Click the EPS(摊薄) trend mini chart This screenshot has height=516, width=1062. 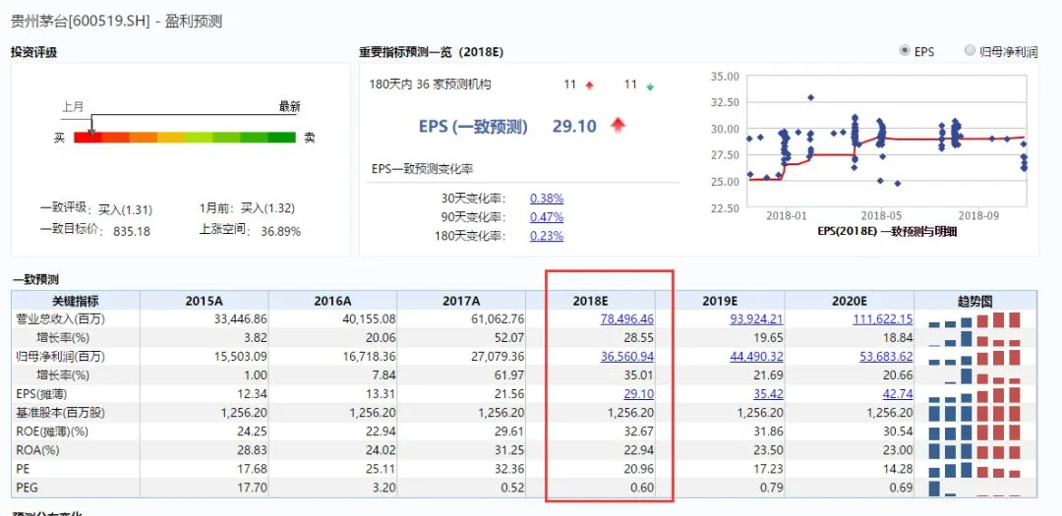point(974,394)
